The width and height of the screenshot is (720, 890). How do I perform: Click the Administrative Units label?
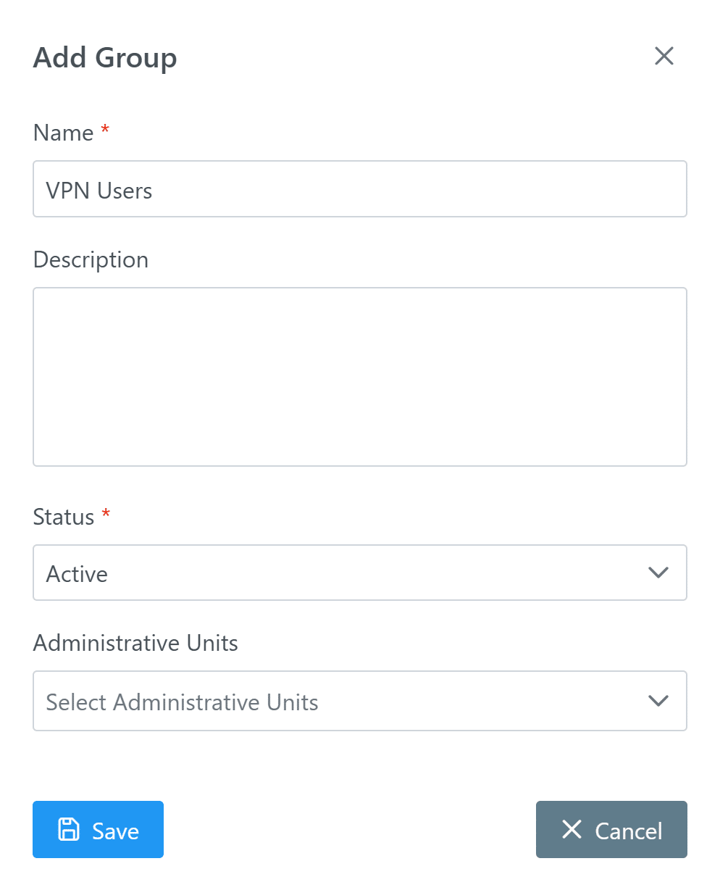pos(135,644)
